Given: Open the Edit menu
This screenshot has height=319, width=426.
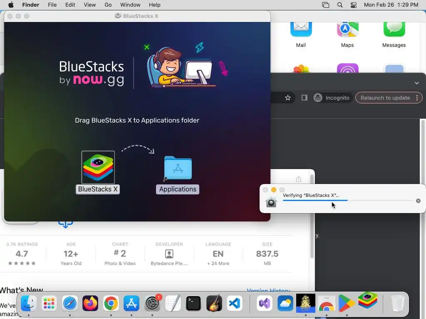Looking at the screenshot, I should click(70, 5).
